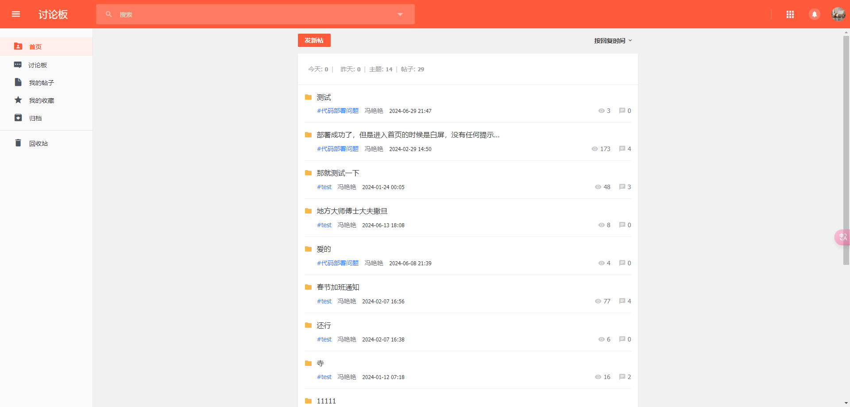Click the #test tag under 还行
This screenshot has width=850, height=407.
coord(324,339)
